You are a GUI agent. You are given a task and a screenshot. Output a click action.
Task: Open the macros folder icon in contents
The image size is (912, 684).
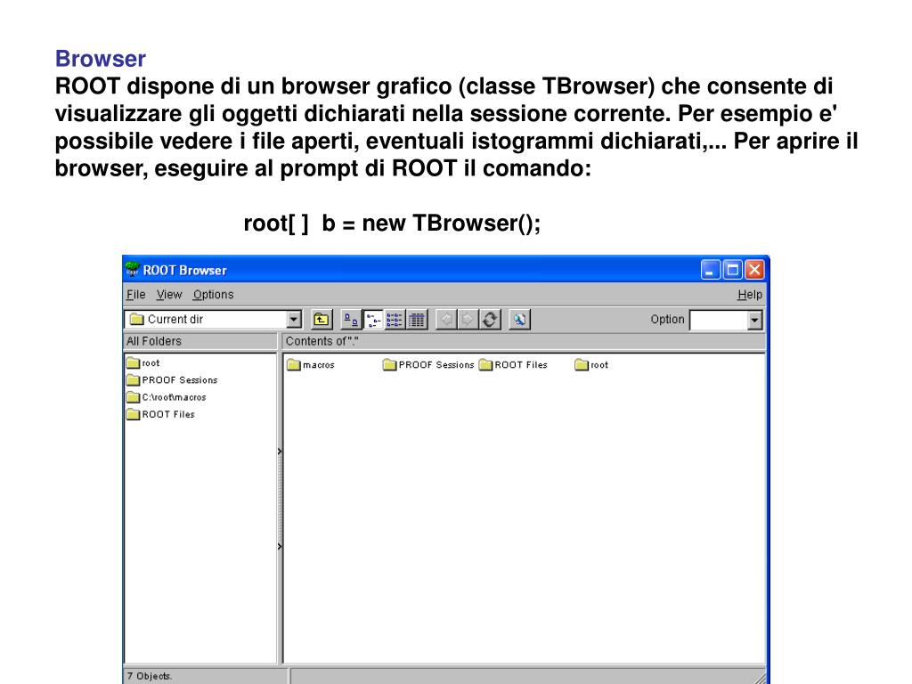point(294,364)
